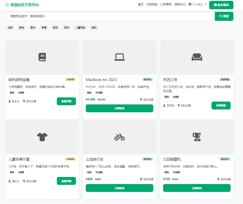This screenshot has height=204, width=243.
Task: Click the 发布物品 button
Action: (221, 5)
